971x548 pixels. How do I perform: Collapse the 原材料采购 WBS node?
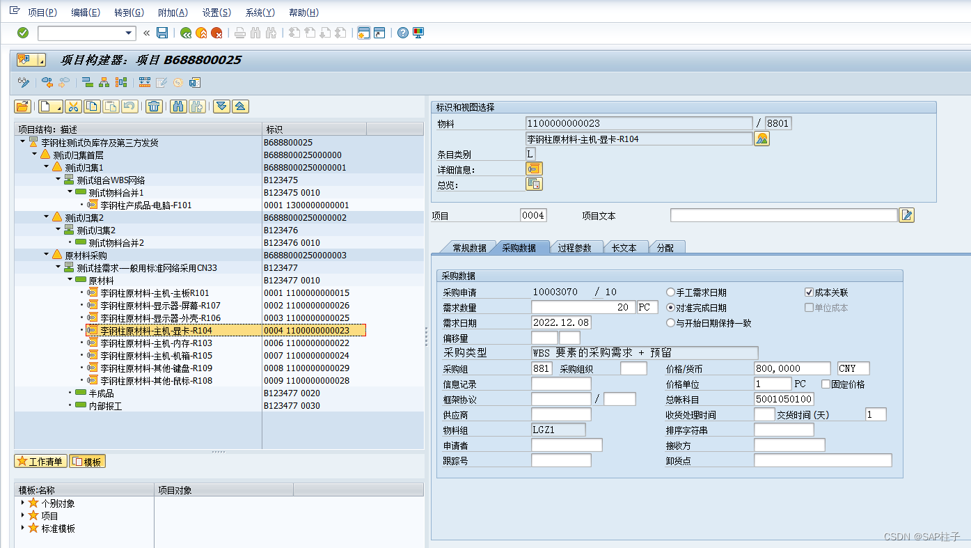[x=46, y=255]
